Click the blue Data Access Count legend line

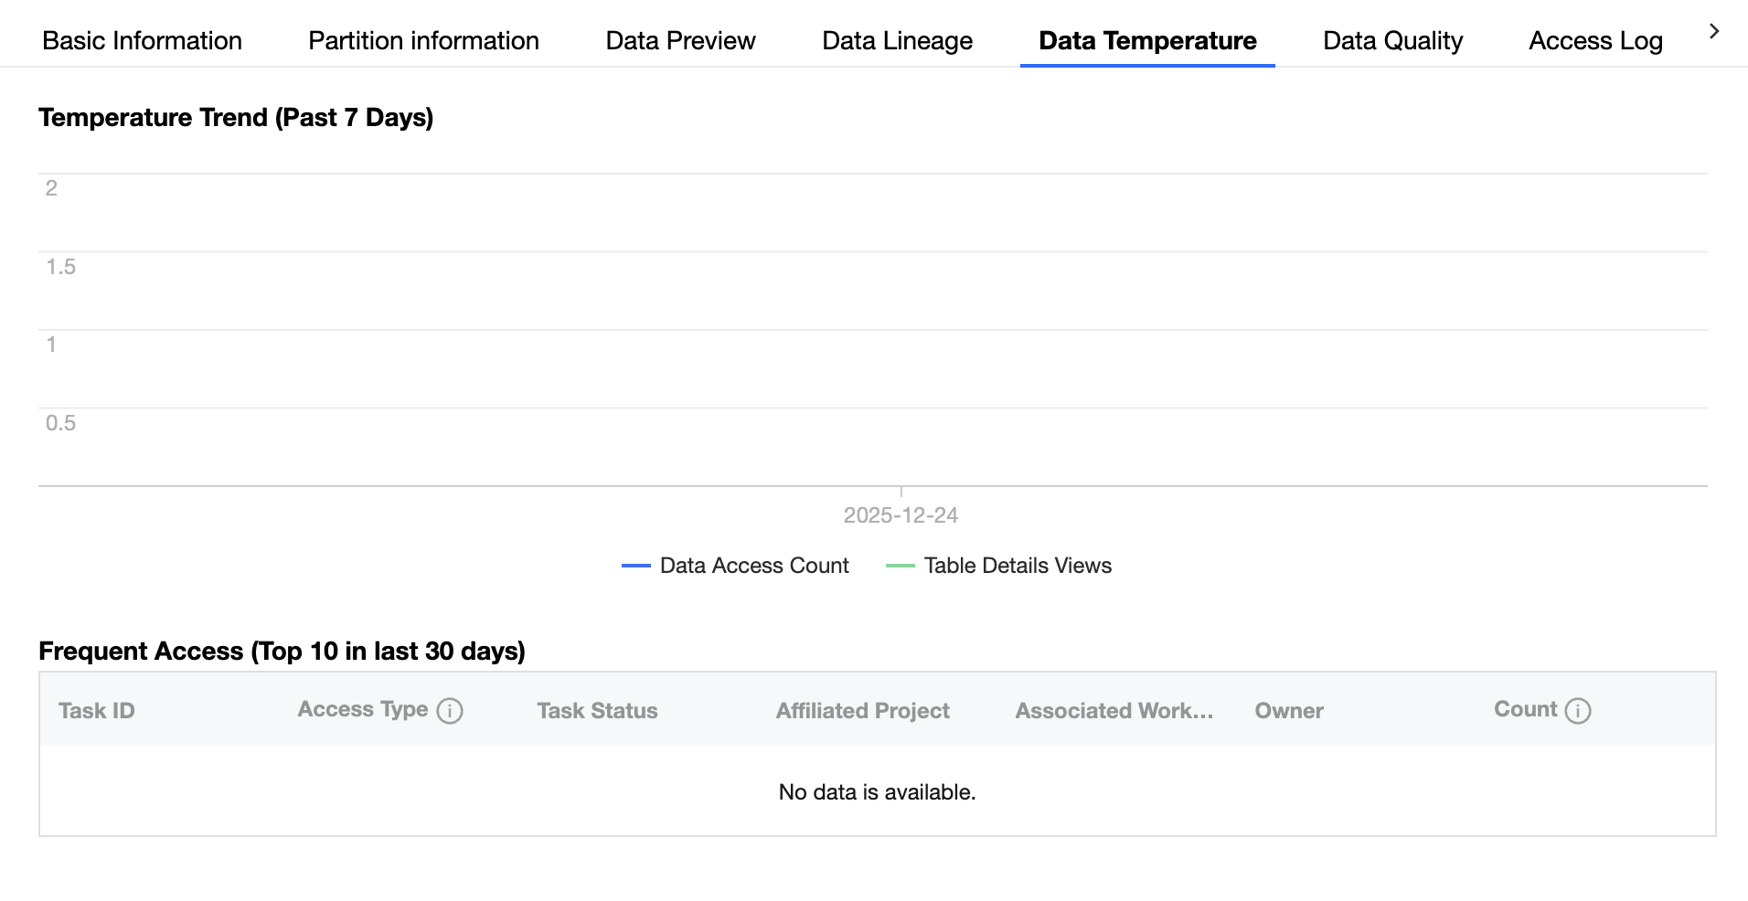(x=636, y=566)
